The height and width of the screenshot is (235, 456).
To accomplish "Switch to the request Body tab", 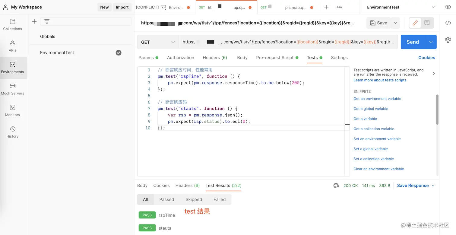I will (x=242, y=58).
